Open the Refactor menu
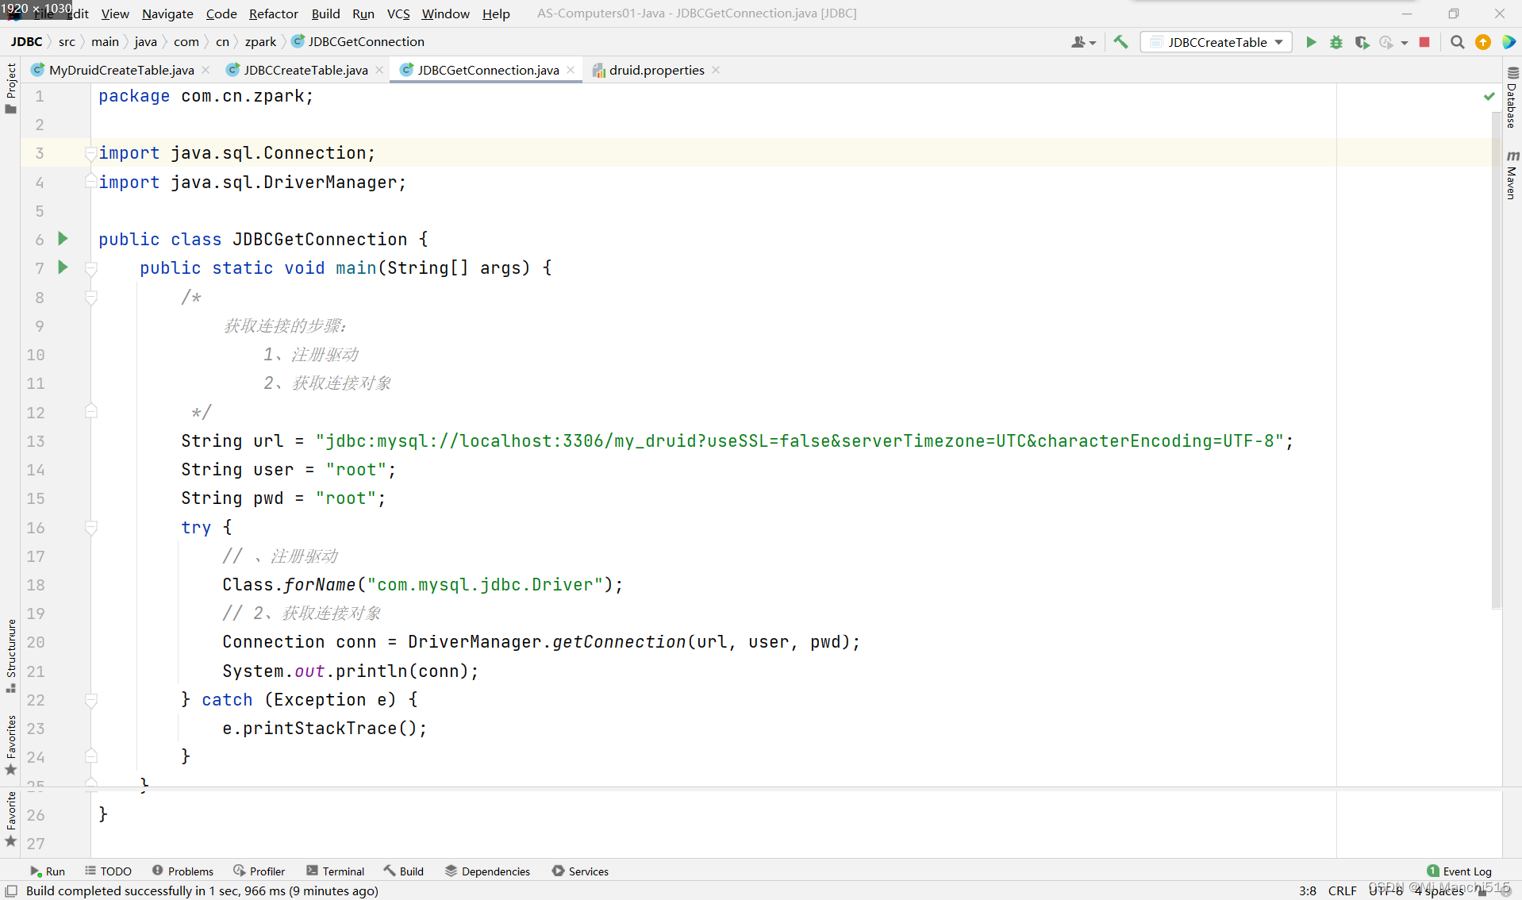1522x900 pixels. click(274, 13)
